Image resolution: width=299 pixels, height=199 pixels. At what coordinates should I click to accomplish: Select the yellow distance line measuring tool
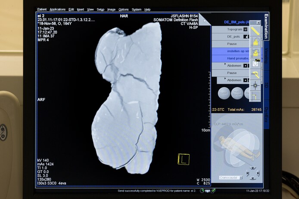(255, 31)
